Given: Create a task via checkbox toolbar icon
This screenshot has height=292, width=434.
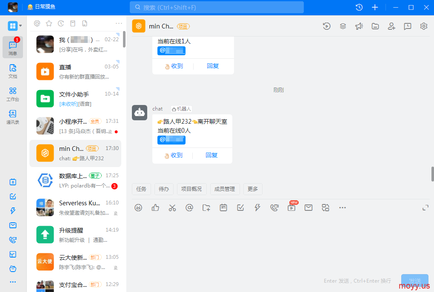Looking at the screenshot, I should 240,207.
